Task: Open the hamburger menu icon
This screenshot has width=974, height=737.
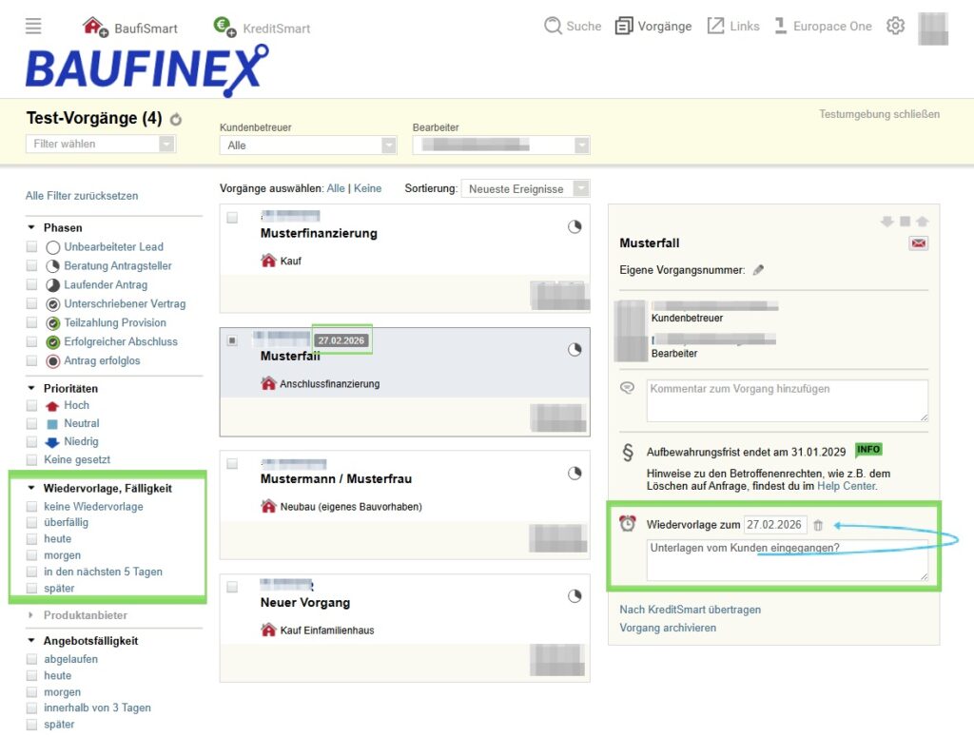Action: click(x=33, y=27)
